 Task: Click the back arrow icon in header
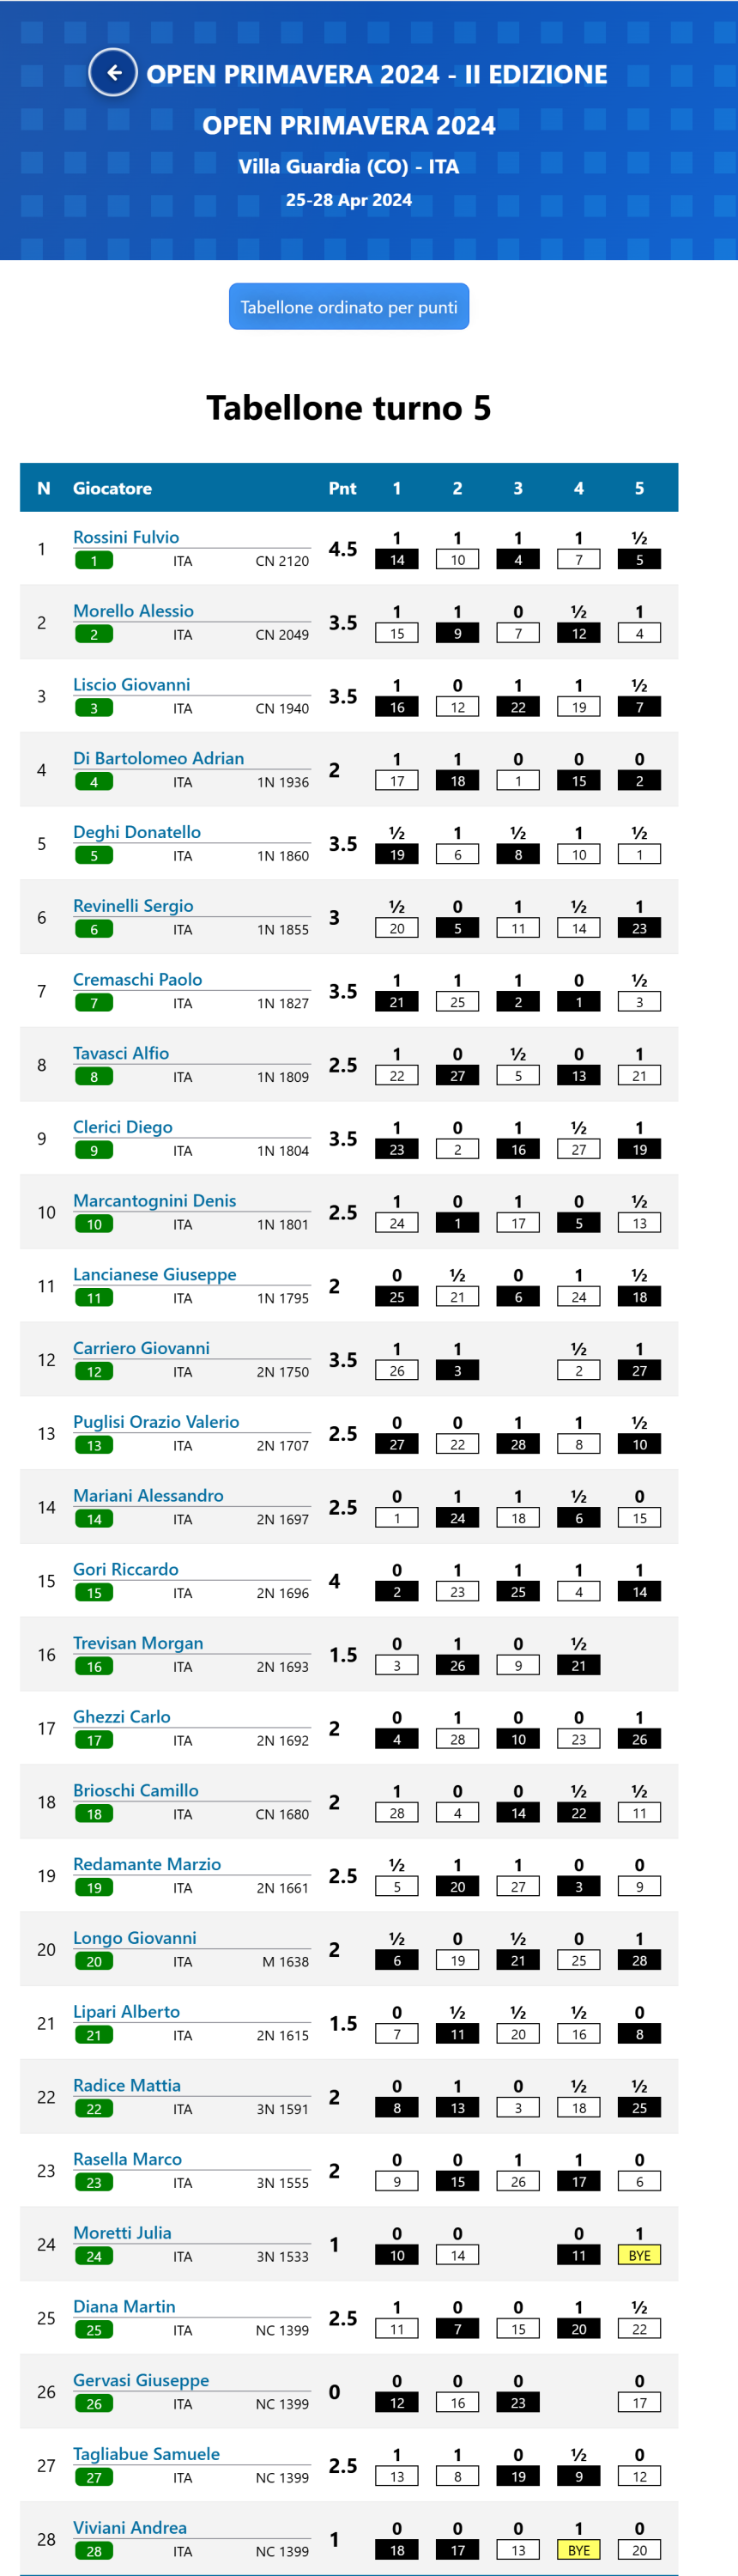tap(113, 73)
